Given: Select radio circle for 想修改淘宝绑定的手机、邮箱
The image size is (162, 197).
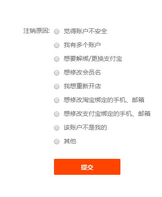Looking at the screenshot, I should pos(57,100).
